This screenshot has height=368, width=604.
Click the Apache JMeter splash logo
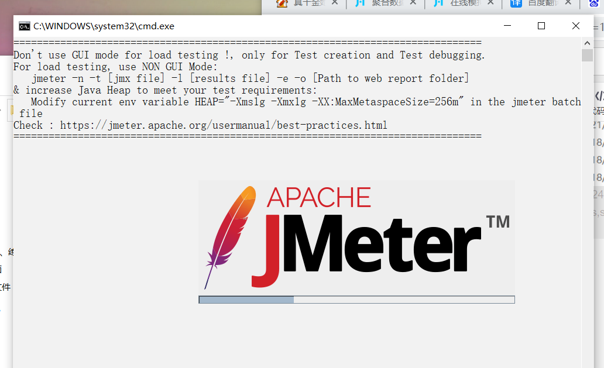[356, 238]
